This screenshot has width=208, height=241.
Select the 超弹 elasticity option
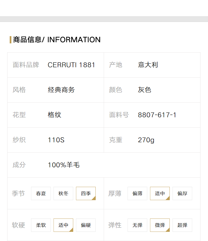click(x=182, y=225)
